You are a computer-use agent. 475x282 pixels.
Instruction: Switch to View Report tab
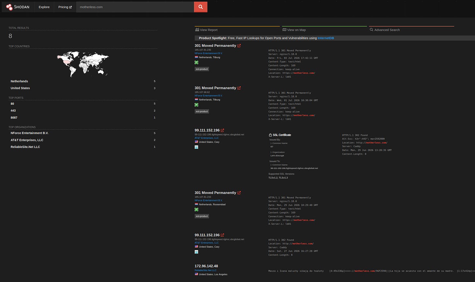pyautogui.click(x=237, y=30)
